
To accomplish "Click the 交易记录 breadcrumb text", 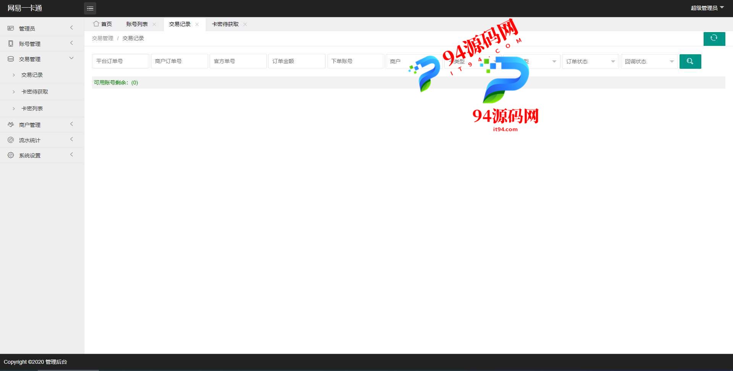I will point(133,38).
